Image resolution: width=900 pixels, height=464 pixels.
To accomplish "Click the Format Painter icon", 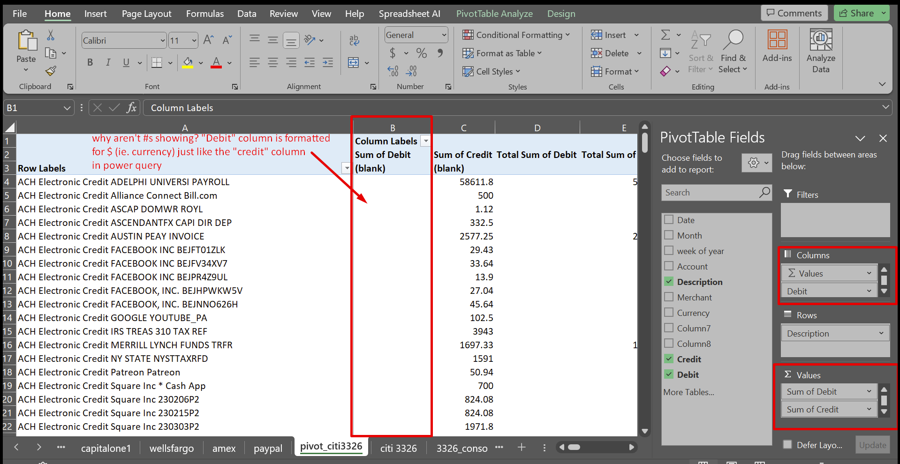I will [x=50, y=71].
